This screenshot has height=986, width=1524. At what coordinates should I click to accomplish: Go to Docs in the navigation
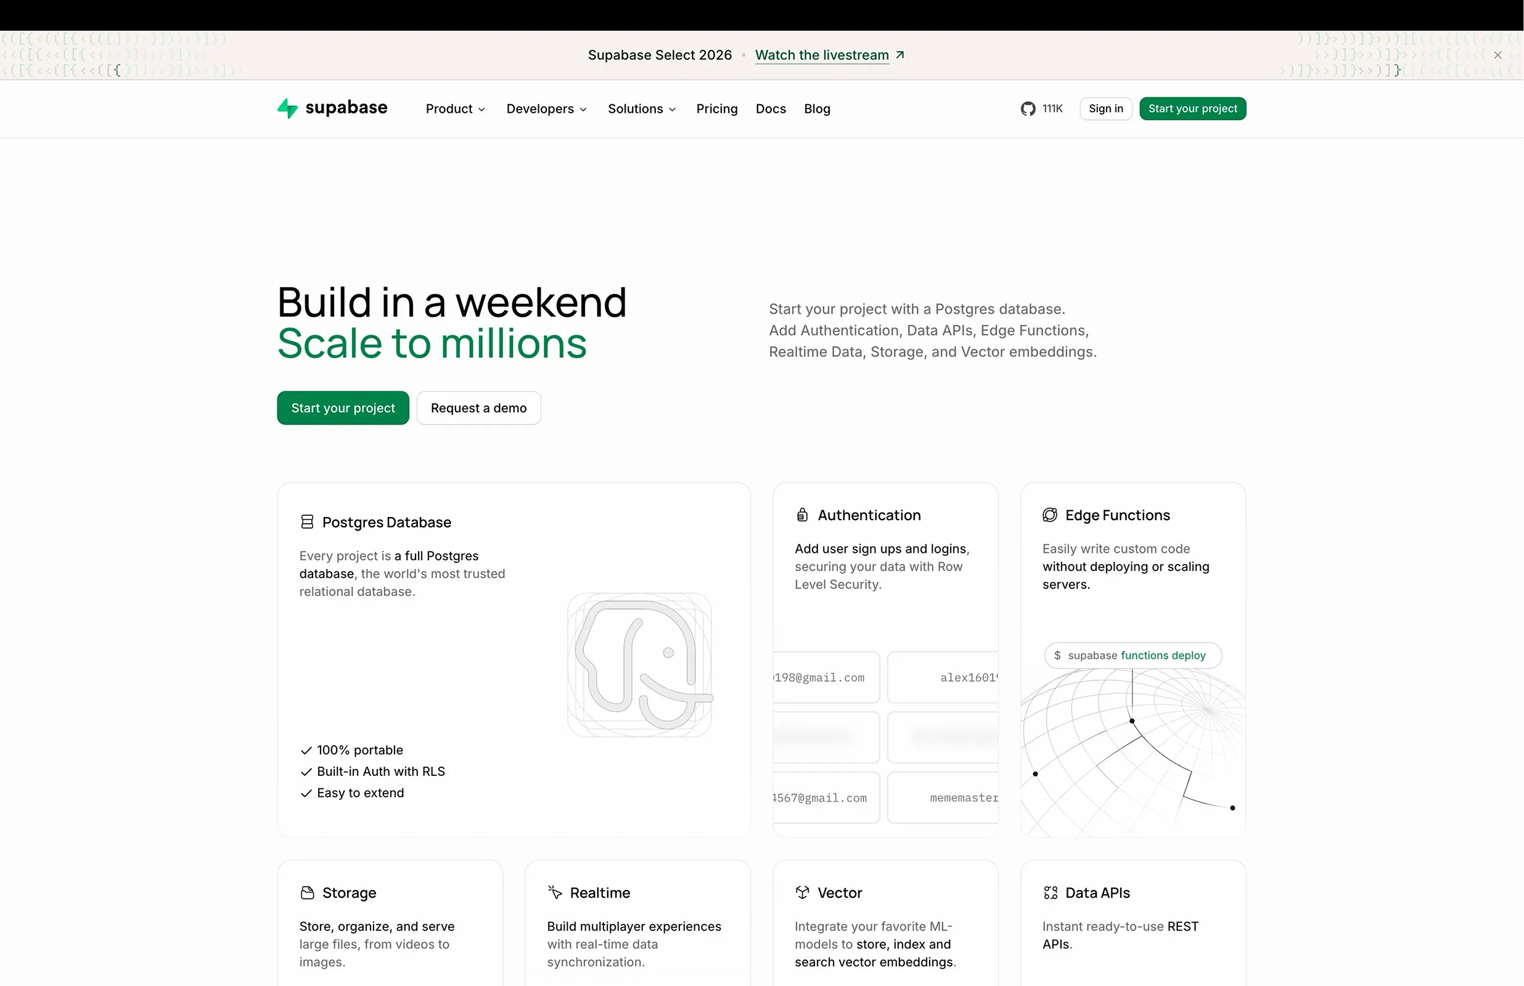(771, 109)
